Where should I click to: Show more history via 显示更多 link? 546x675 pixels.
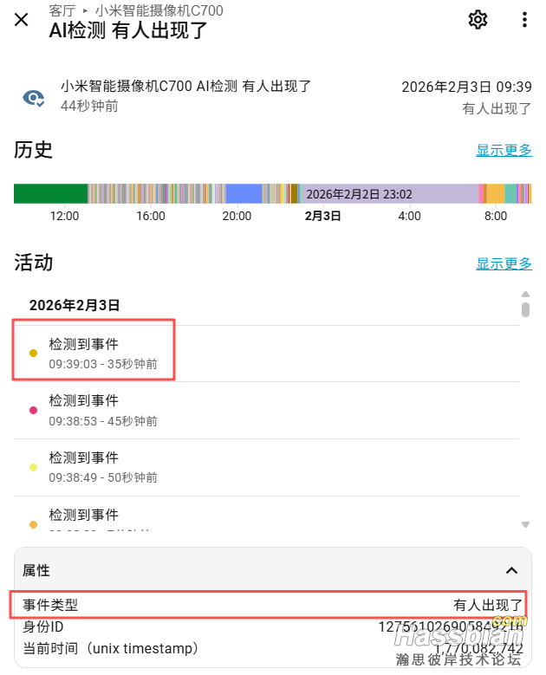[504, 150]
